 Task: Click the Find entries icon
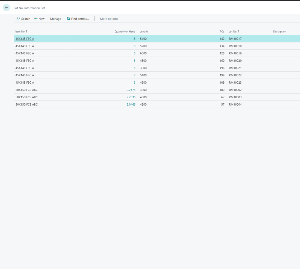pos(69,19)
